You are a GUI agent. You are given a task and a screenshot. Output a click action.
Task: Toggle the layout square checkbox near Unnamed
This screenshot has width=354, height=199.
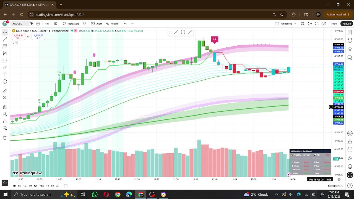click(x=277, y=23)
